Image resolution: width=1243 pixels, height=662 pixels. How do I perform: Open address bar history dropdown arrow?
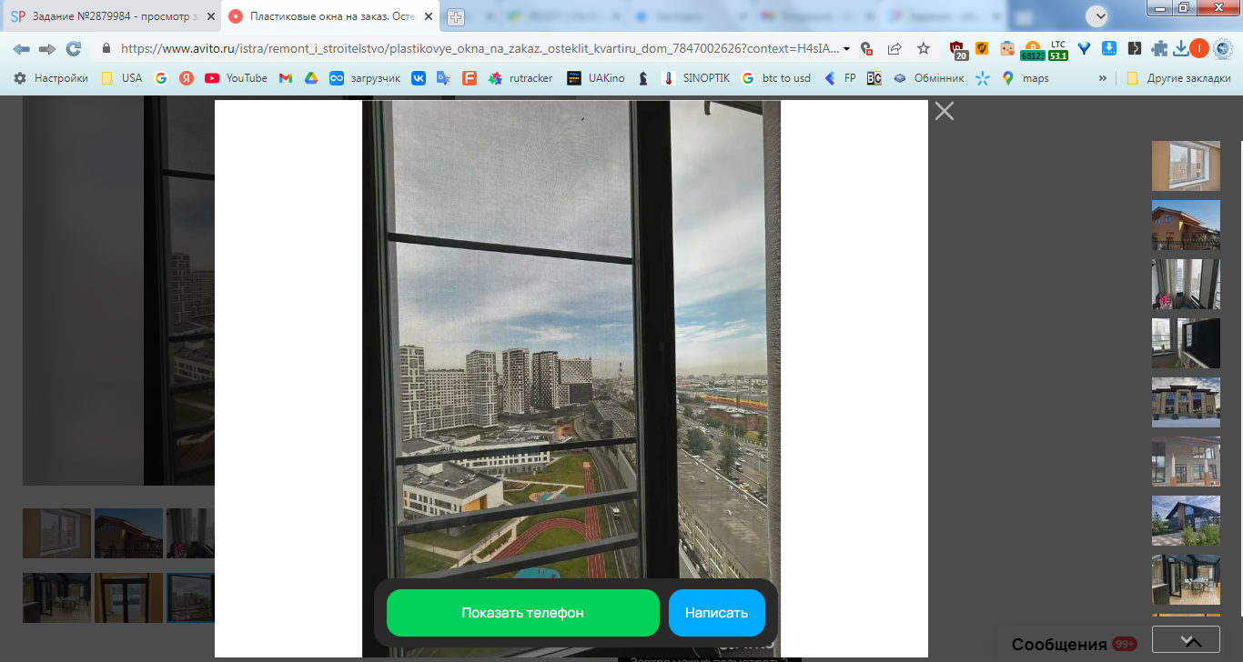coord(847,48)
